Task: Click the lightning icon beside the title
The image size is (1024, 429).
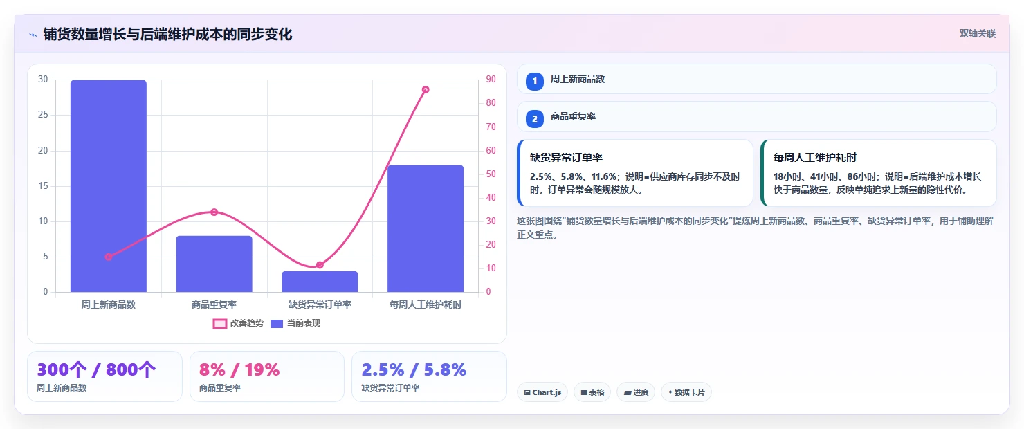Action: [x=33, y=35]
